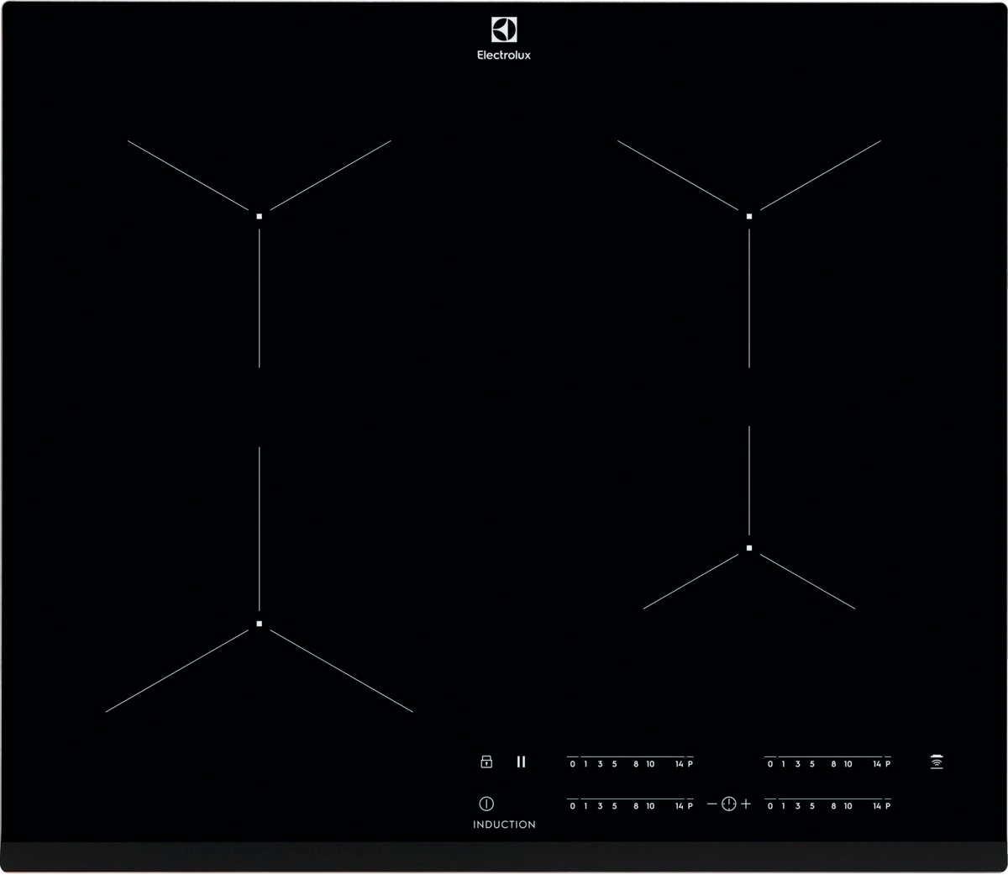Select the rear left zone center marker
The width and height of the screenshot is (1008, 875).
click(x=260, y=216)
